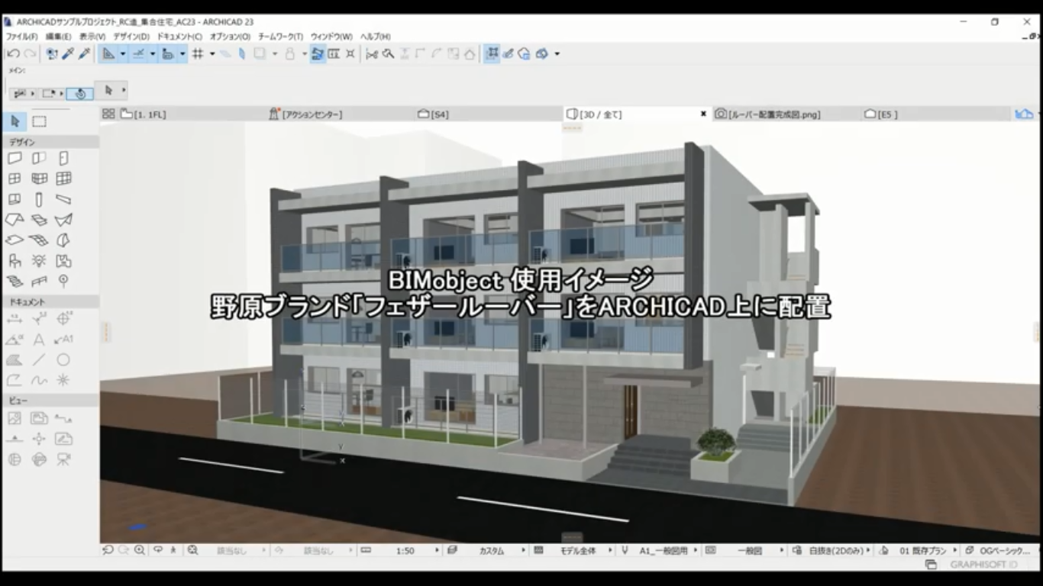Select the Column tool
1043x586 pixels.
point(39,199)
